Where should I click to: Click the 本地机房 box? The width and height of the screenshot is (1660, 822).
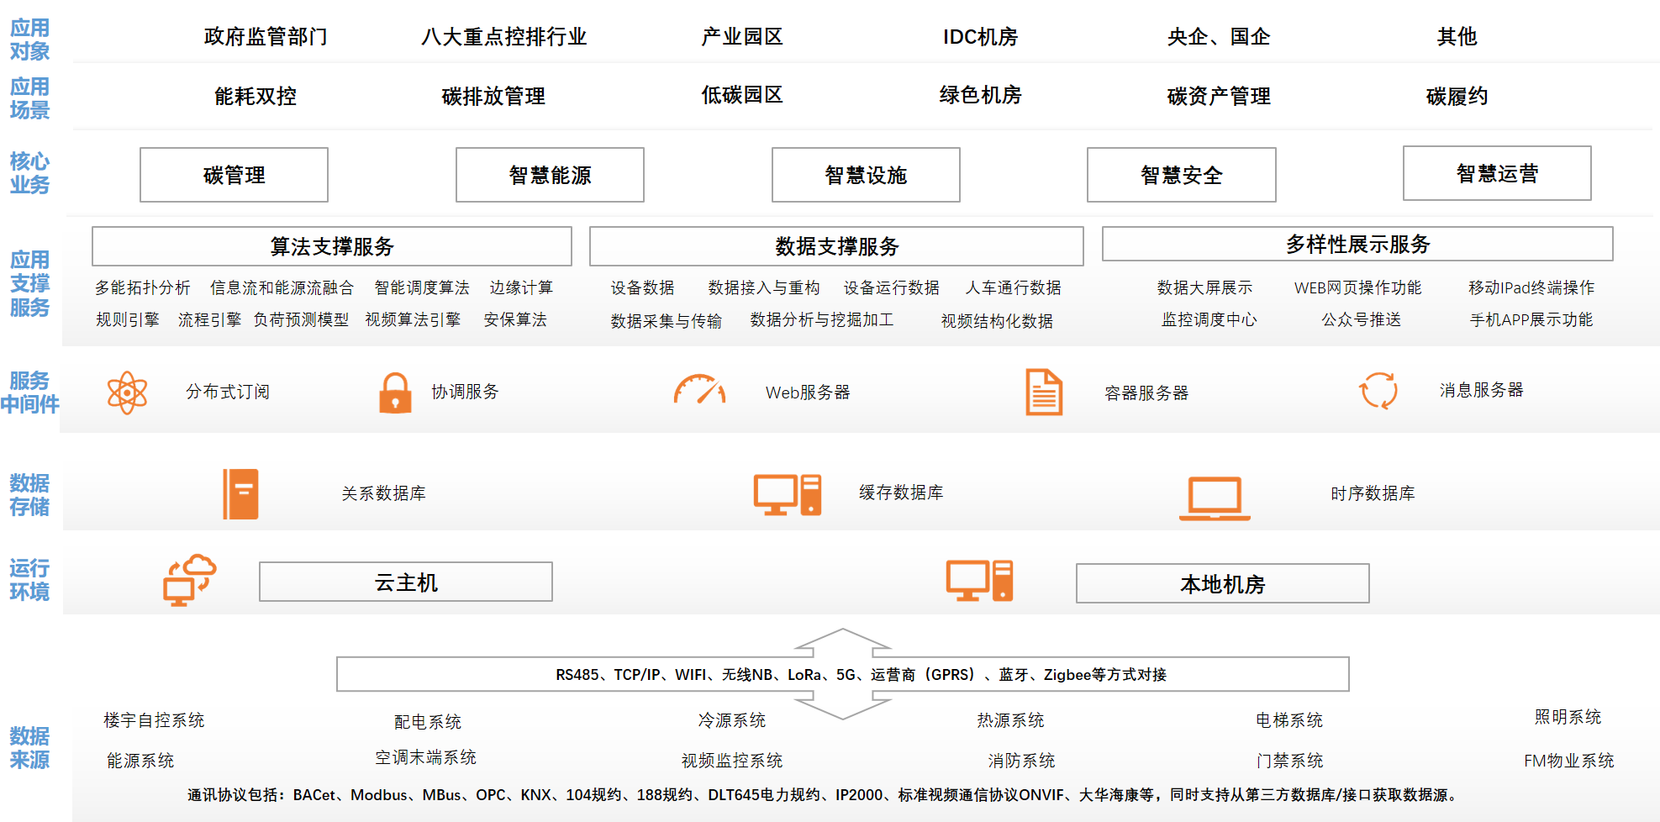pos(1222,583)
